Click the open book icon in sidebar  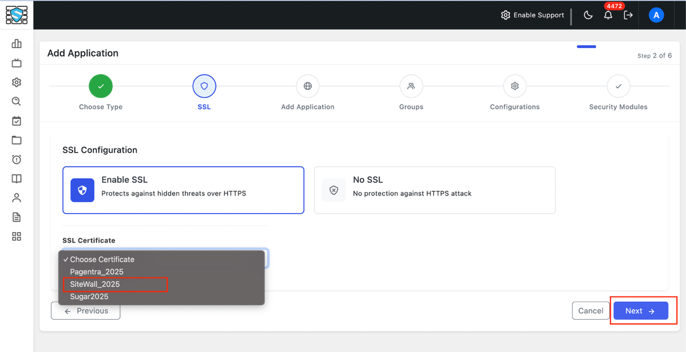16,179
